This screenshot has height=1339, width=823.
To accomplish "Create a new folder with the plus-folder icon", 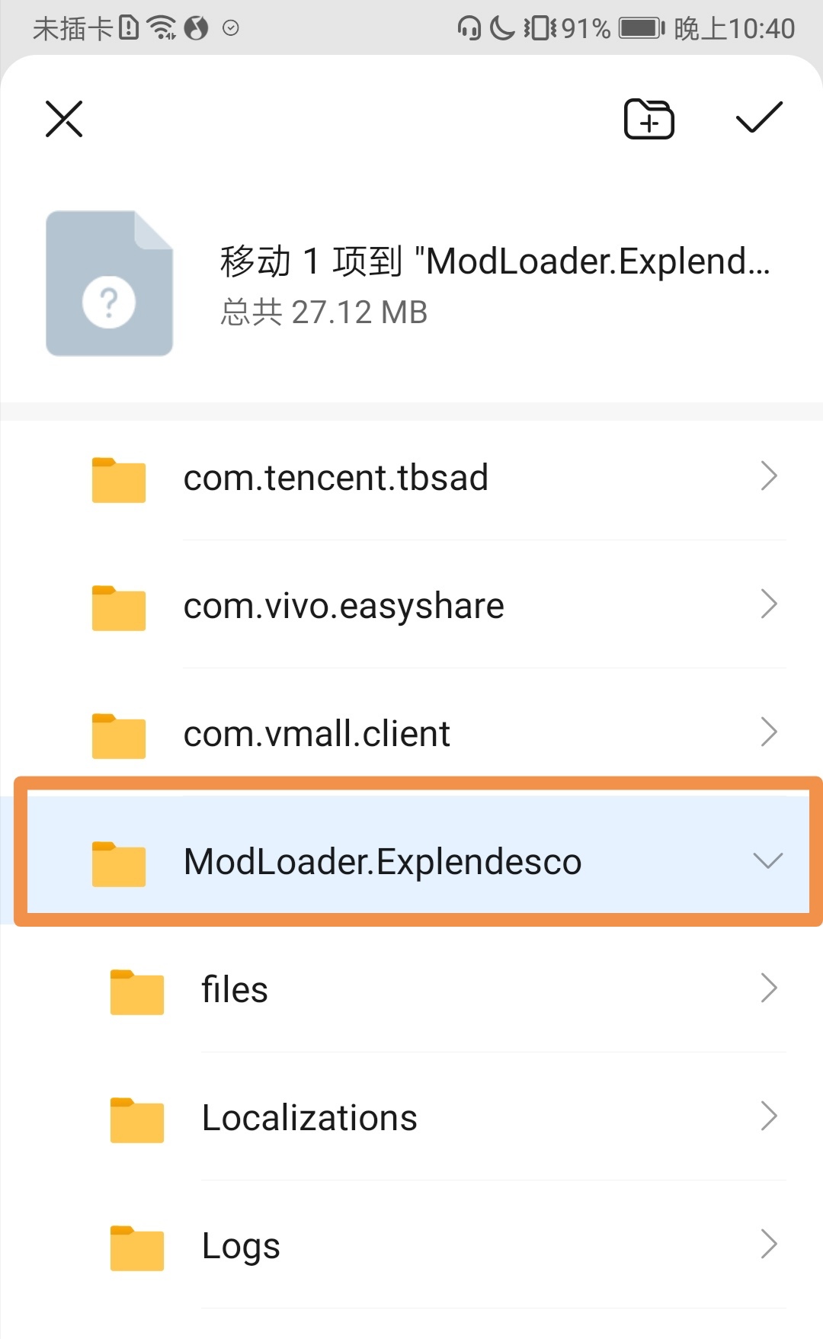I will point(648,119).
